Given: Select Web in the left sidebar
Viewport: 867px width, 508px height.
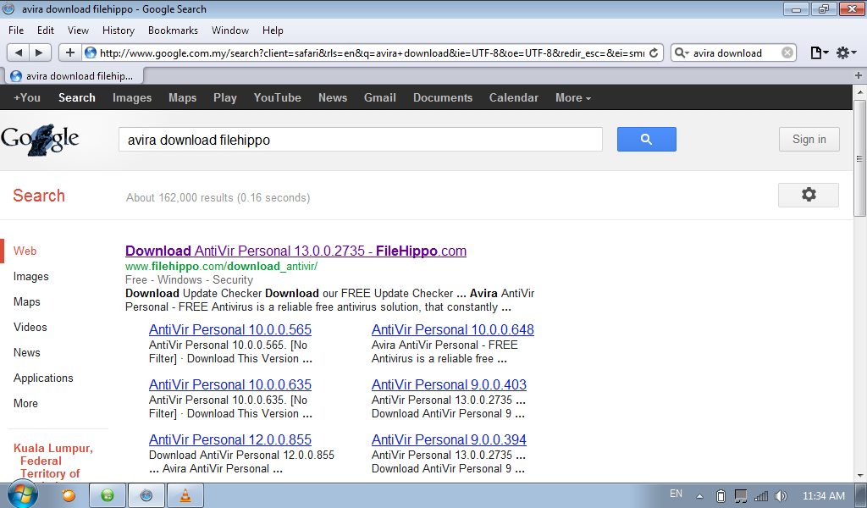Looking at the screenshot, I should [25, 251].
